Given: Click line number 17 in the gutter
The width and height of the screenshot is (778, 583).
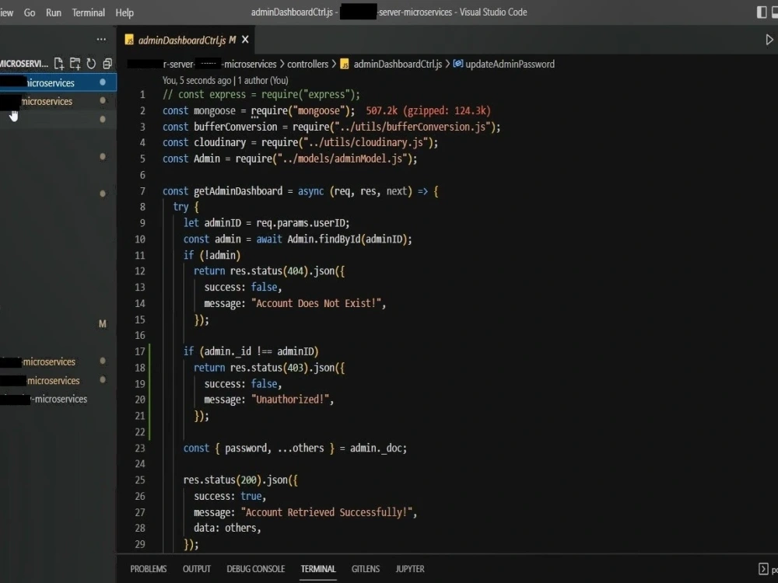Looking at the screenshot, I should pyautogui.click(x=139, y=351).
